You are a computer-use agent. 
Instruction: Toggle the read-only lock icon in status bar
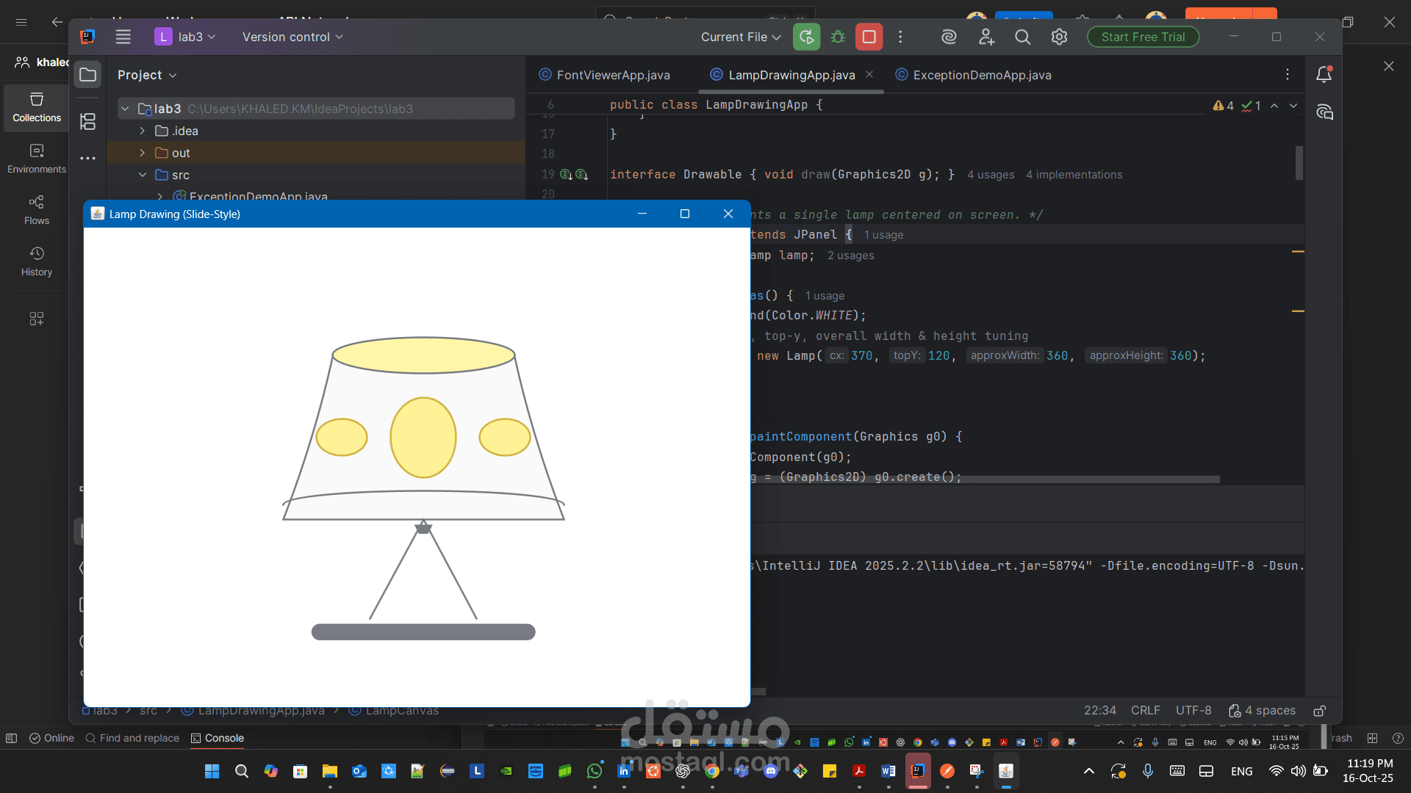[1320, 711]
